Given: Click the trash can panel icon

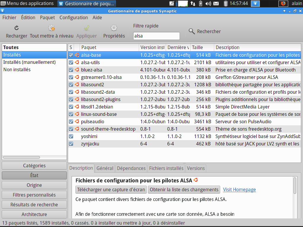Looking at the screenshot, I should 225,4.
